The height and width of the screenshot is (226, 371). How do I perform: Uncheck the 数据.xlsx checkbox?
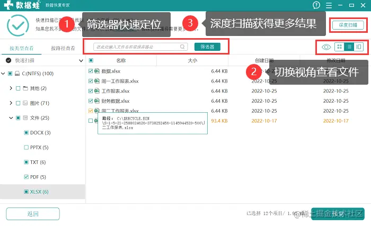click(91, 71)
